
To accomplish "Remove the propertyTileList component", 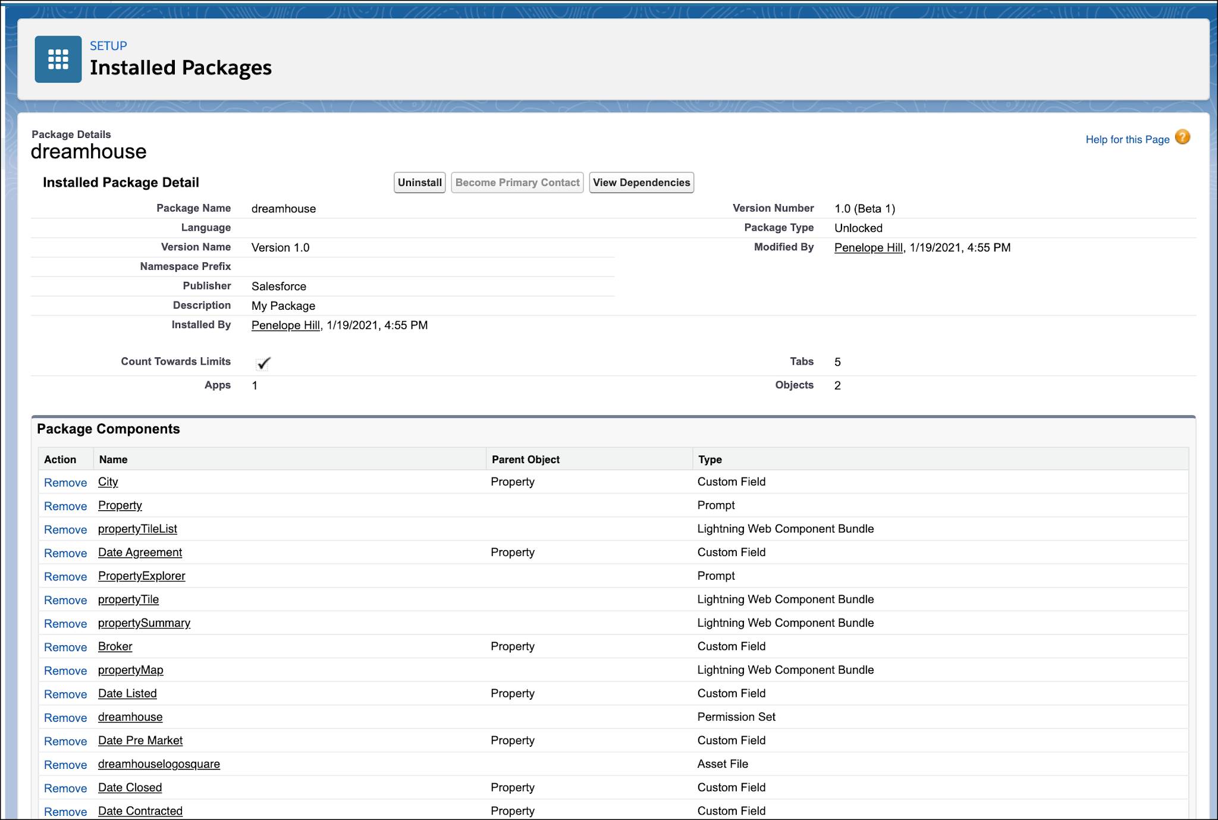I will (65, 530).
